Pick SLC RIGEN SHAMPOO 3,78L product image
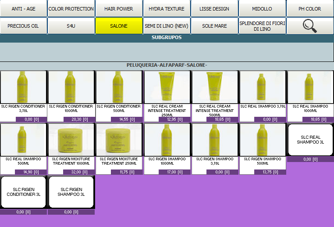 (x=214, y=140)
